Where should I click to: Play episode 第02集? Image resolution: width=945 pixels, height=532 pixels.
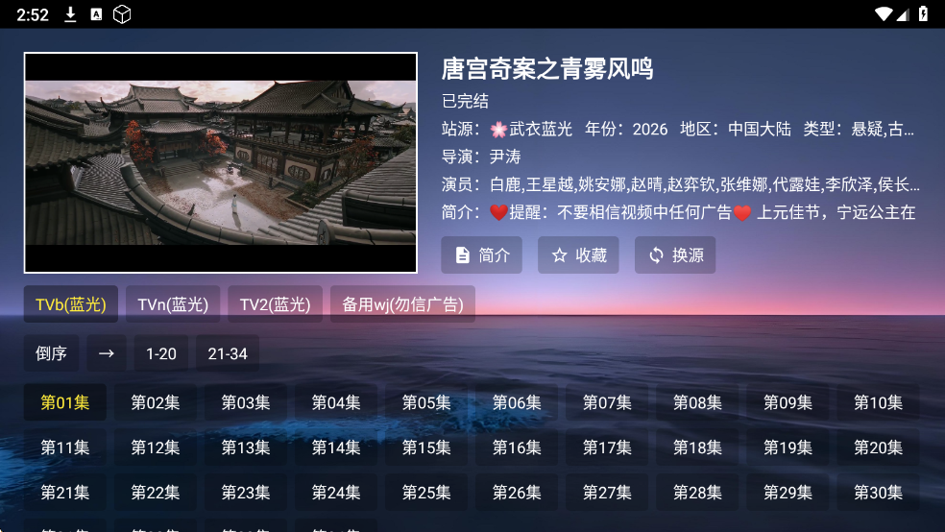(156, 401)
